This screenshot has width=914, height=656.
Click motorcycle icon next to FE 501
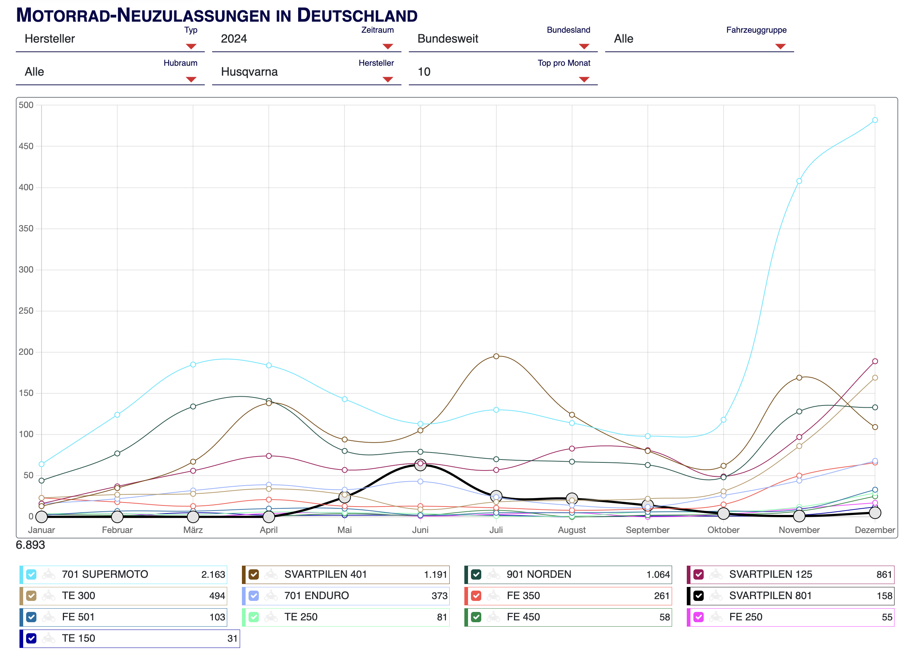pos(49,617)
